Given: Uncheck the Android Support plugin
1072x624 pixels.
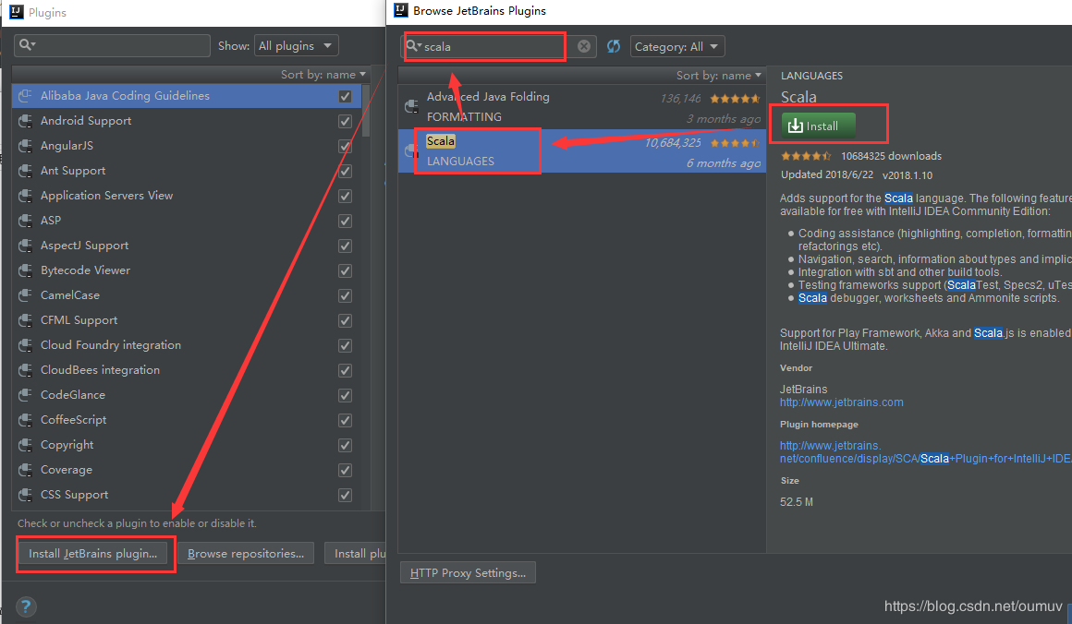Looking at the screenshot, I should (346, 122).
